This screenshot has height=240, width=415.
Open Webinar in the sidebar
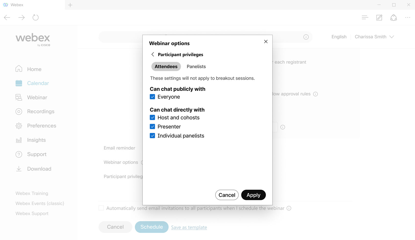click(x=37, y=97)
